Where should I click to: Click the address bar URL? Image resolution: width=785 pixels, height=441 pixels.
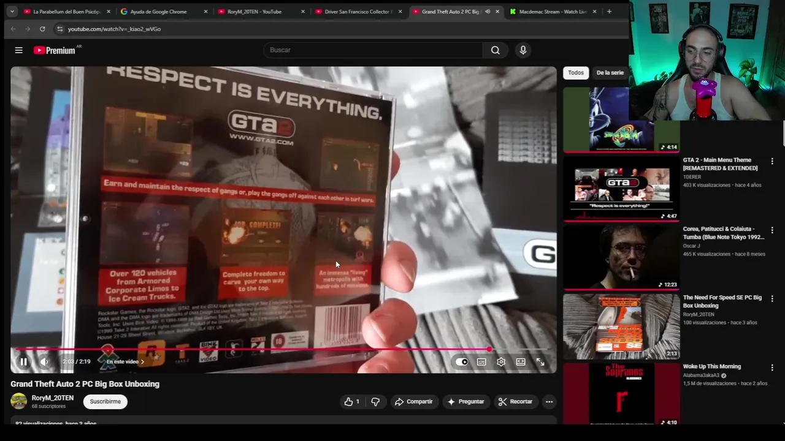(x=114, y=29)
